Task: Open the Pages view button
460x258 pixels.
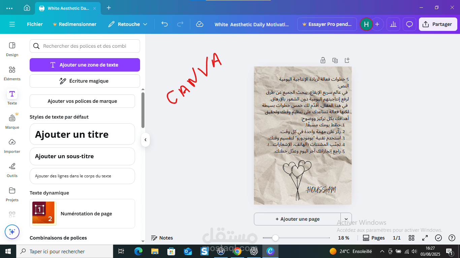Action: 374,238
